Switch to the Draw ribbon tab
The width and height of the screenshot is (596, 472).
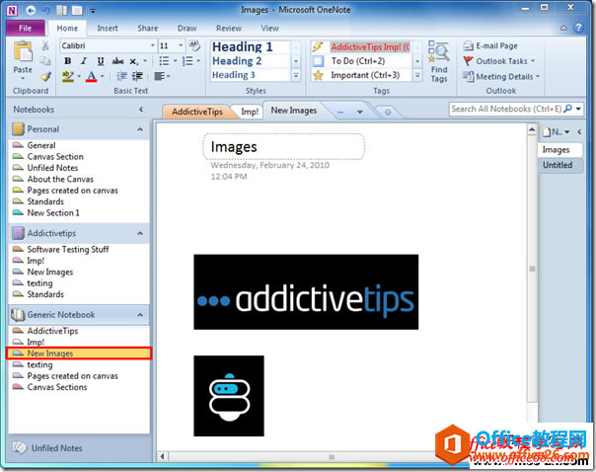tap(186, 29)
